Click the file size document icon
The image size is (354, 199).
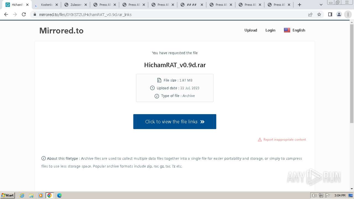pyautogui.click(x=159, y=80)
